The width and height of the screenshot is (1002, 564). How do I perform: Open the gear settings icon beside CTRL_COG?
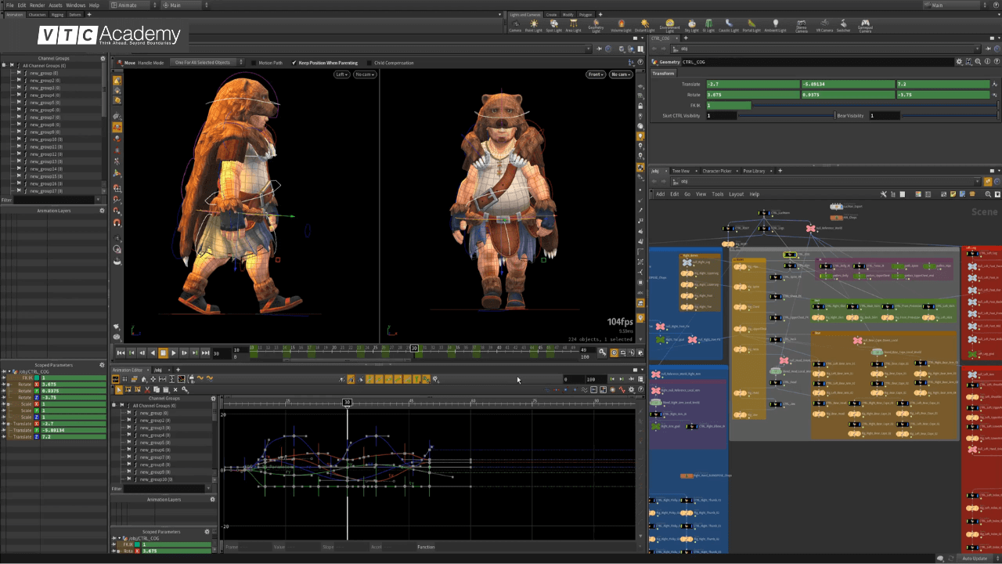pyautogui.click(x=959, y=61)
